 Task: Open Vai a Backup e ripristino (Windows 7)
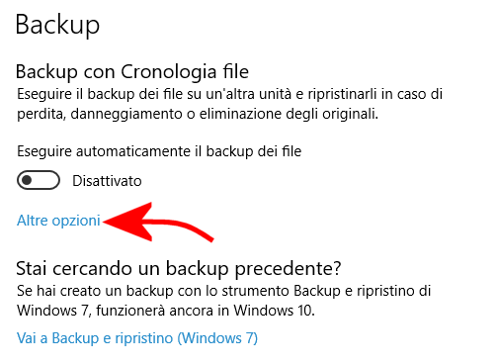pyautogui.click(x=137, y=338)
